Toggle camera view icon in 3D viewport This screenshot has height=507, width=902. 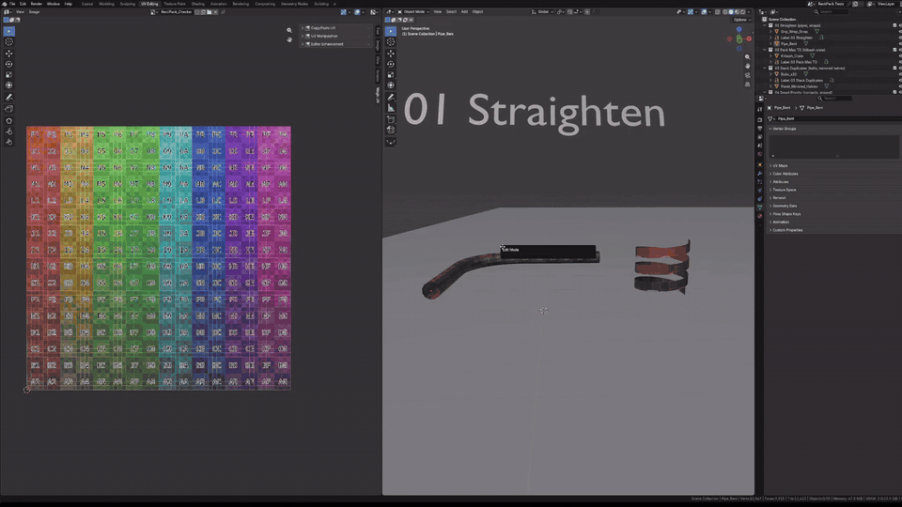pyautogui.click(x=747, y=75)
